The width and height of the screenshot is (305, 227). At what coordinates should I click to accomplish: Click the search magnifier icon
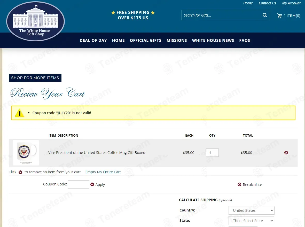coord(264,15)
